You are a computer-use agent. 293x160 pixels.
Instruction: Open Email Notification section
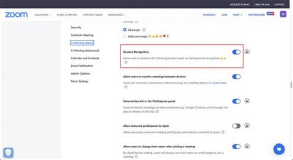(x=82, y=66)
